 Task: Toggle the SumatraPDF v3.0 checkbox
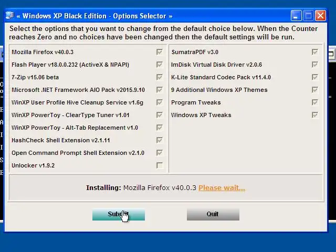pyautogui.click(x=315, y=52)
